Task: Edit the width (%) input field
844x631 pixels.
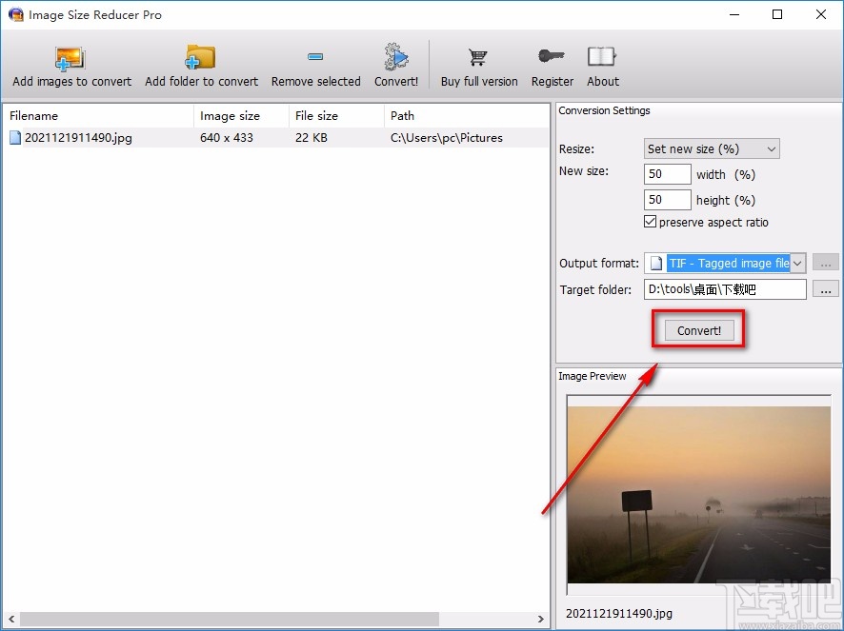Action: click(668, 174)
